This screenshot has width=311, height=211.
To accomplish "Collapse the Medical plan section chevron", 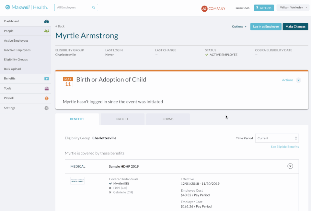I will pyautogui.click(x=290, y=166).
